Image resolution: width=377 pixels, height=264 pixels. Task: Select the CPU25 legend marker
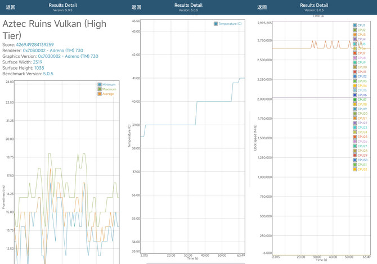355,136
